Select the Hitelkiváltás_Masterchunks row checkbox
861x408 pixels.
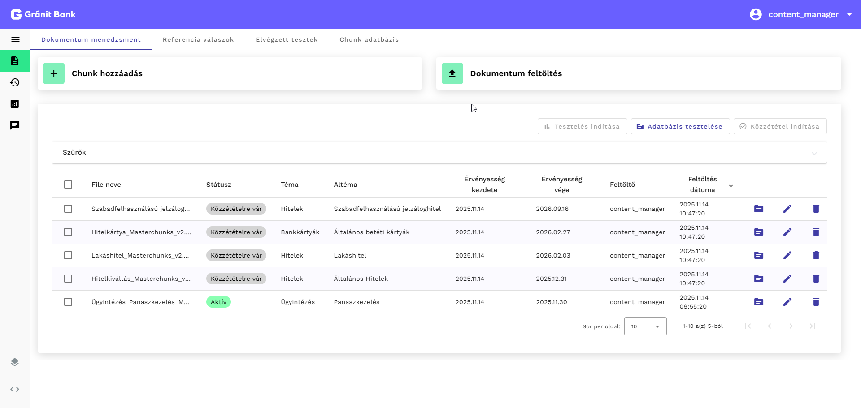pos(68,279)
